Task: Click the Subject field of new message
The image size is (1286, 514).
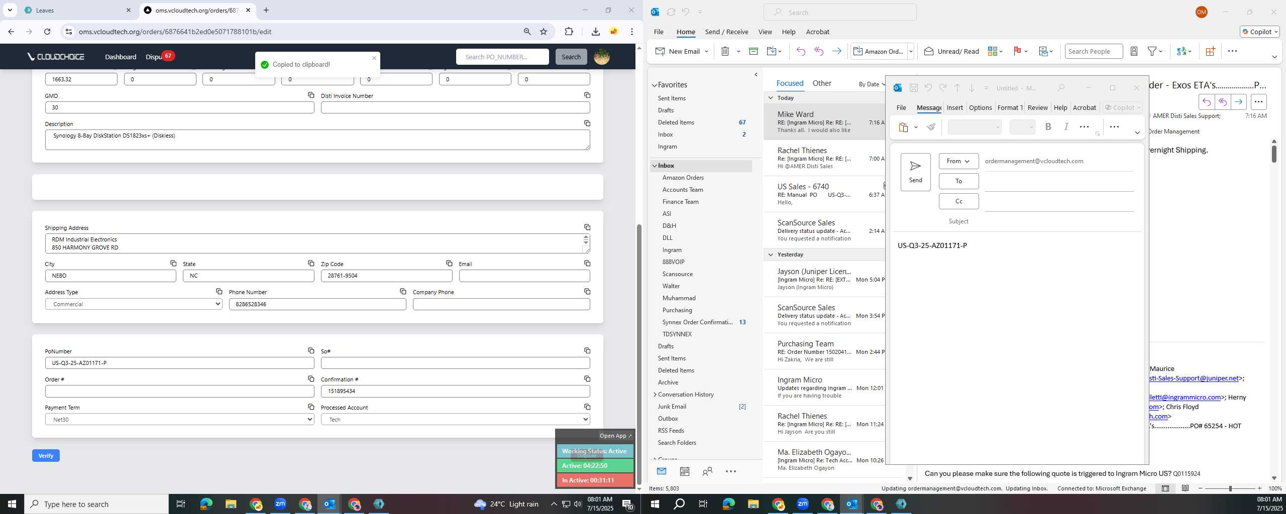Action: [x=1060, y=221]
